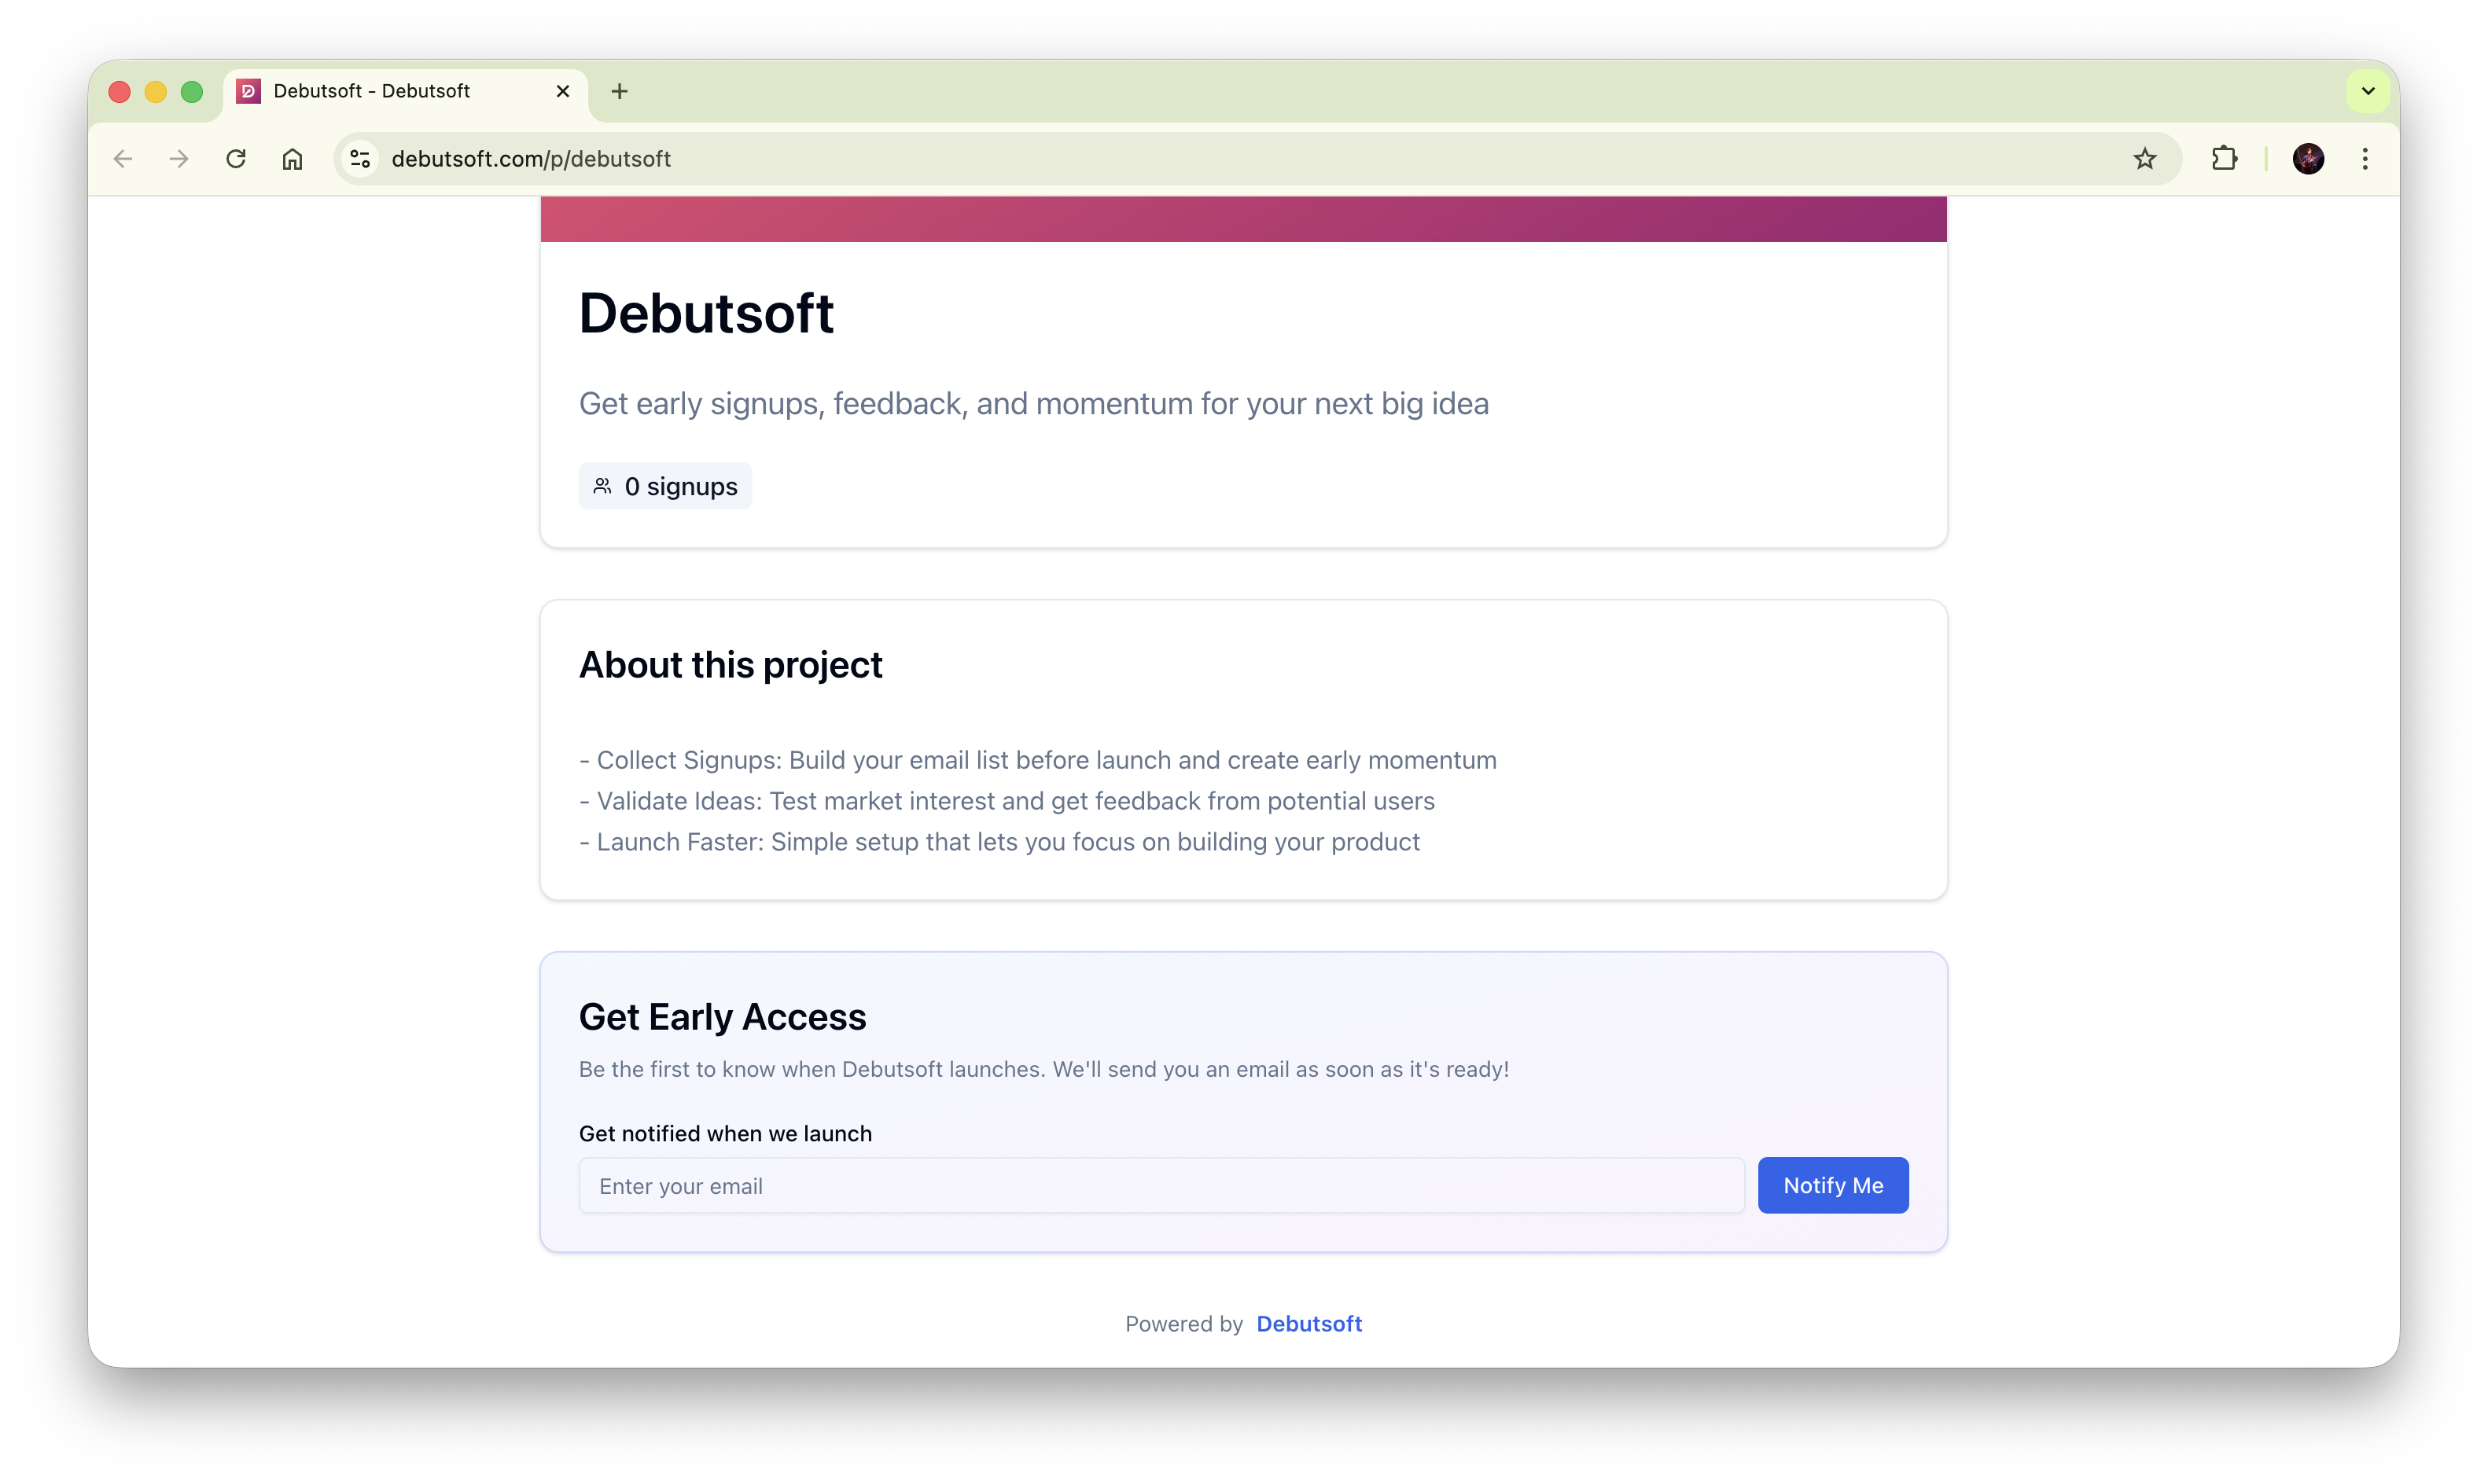
Task: Click the profile avatar in the toolbar
Action: (x=2309, y=158)
